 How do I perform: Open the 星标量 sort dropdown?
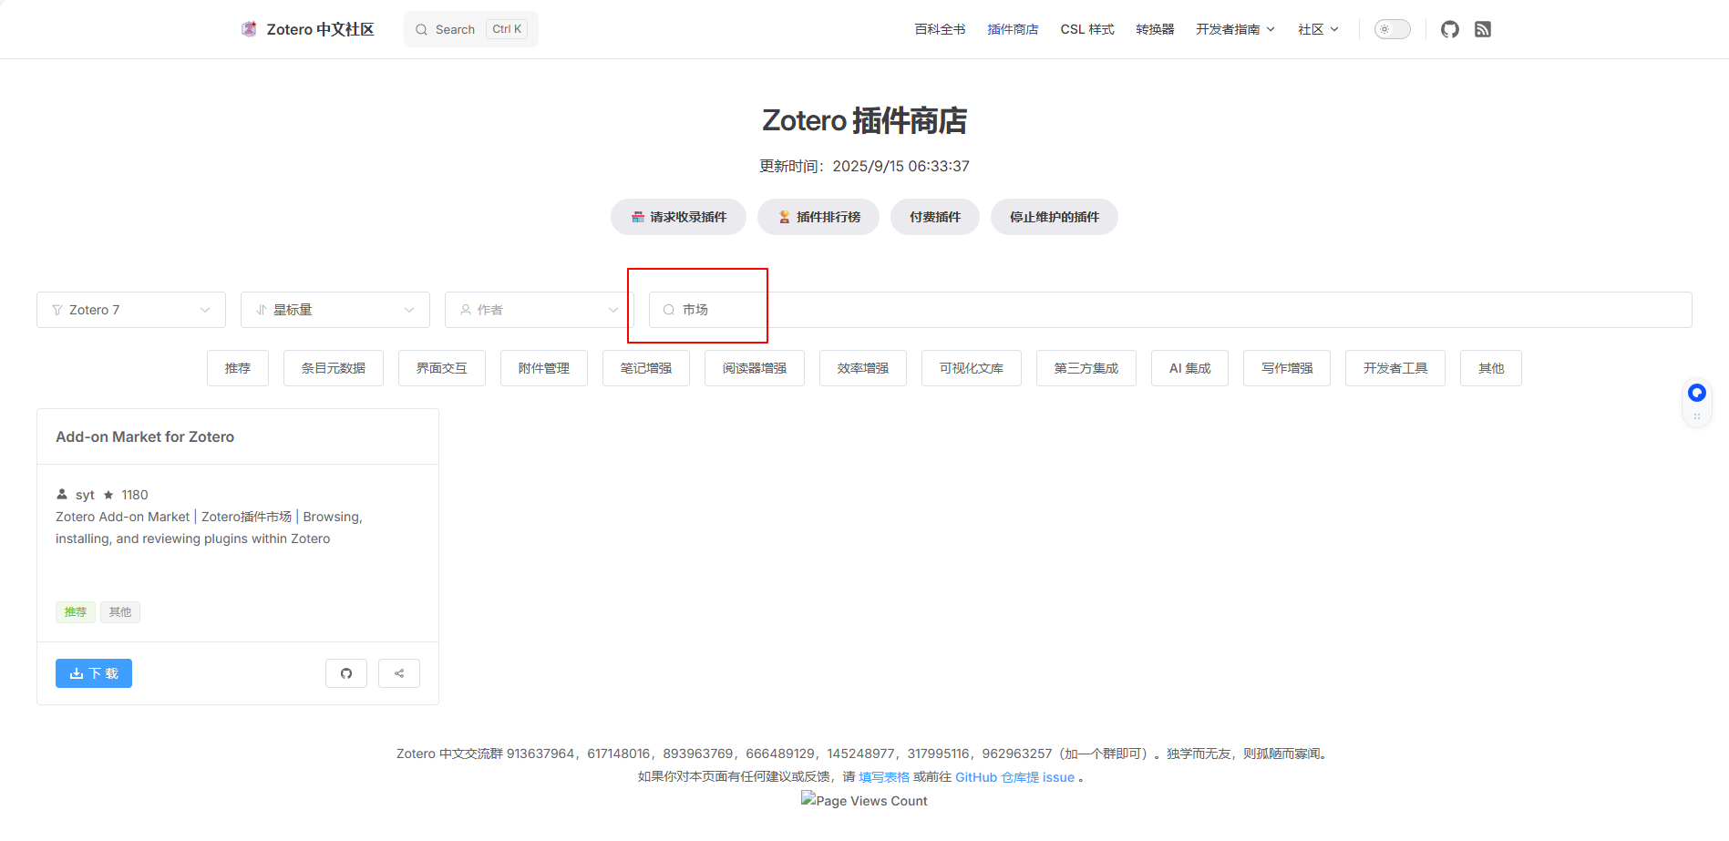tap(335, 310)
